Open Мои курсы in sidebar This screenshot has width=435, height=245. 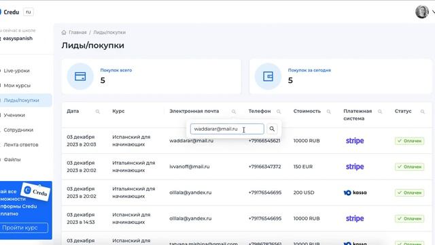point(17,86)
